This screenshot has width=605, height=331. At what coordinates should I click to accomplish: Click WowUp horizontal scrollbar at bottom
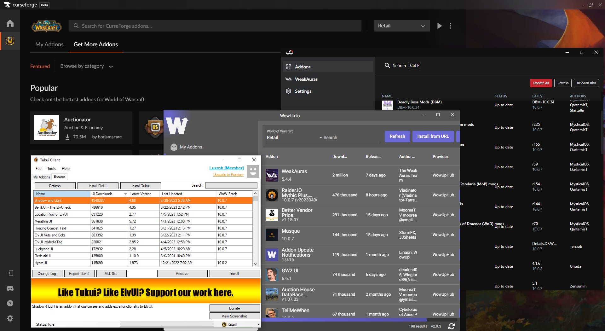tap(344, 320)
